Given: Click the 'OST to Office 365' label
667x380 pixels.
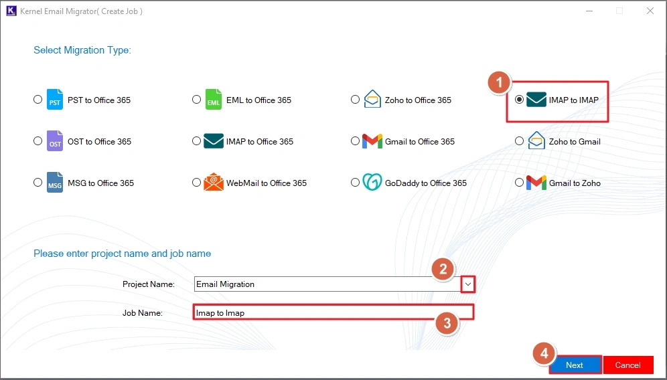Looking at the screenshot, I should pyautogui.click(x=100, y=142).
